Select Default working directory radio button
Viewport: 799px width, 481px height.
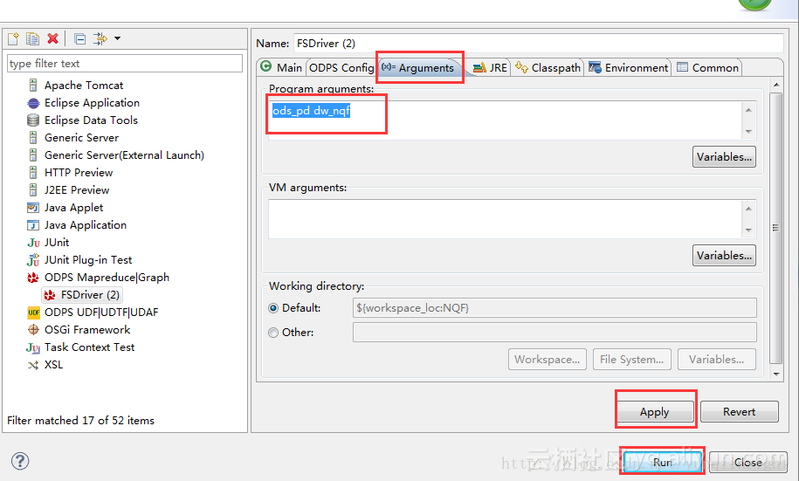[273, 308]
